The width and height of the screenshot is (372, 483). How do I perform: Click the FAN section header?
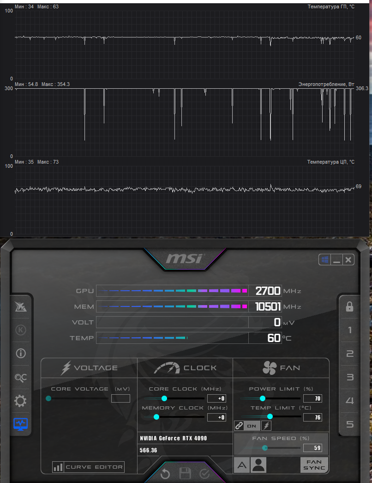coord(281,368)
